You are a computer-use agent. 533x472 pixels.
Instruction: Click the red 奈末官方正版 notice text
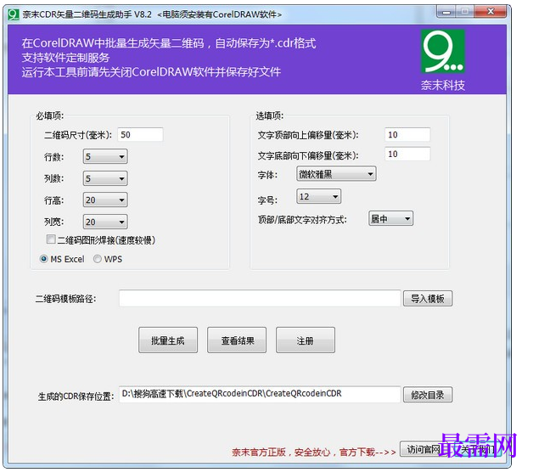314,452
